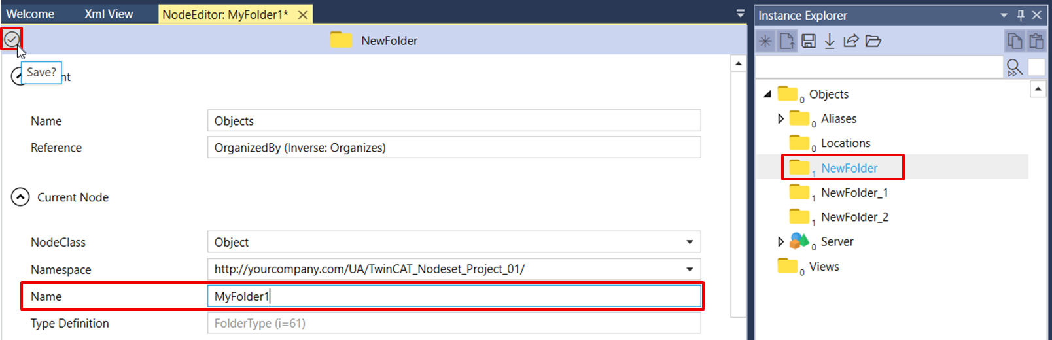Viewport: 1052px width, 340px height.
Task: Click the Instance Explorer scrollbar up arrow
Action: tap(1038, 88)
